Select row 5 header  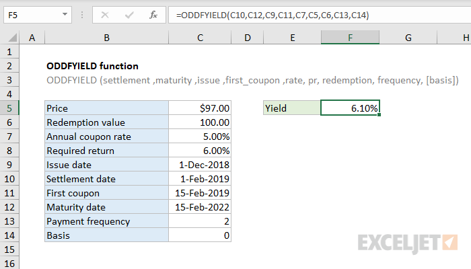(9, 108)
